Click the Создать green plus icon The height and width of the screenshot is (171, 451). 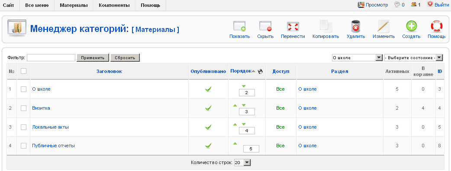[x=411, y=26]
